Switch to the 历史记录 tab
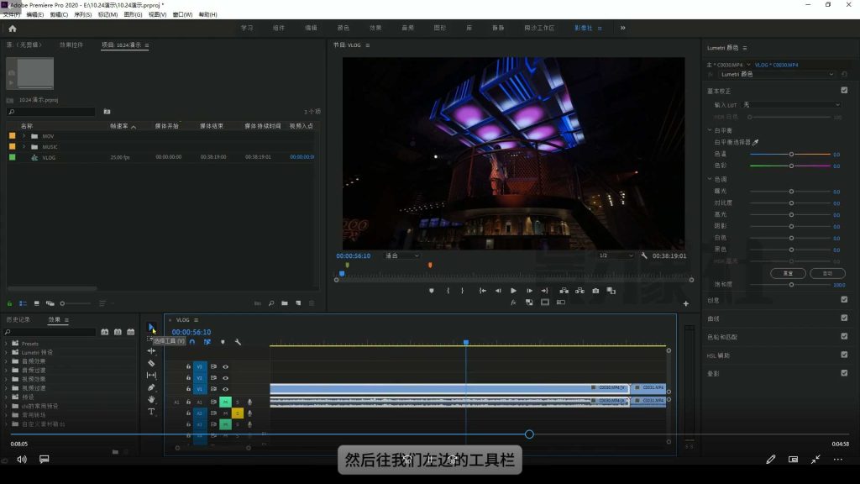 point(18,319)
